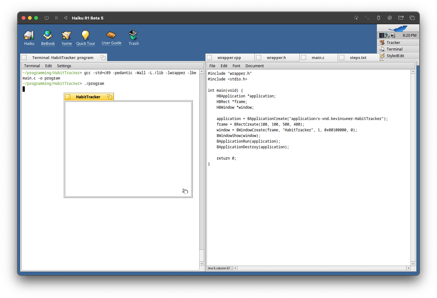Open the Edit menu in Terminal window
The height and width of the screenshot is (298, 437).
coord(49,66)
